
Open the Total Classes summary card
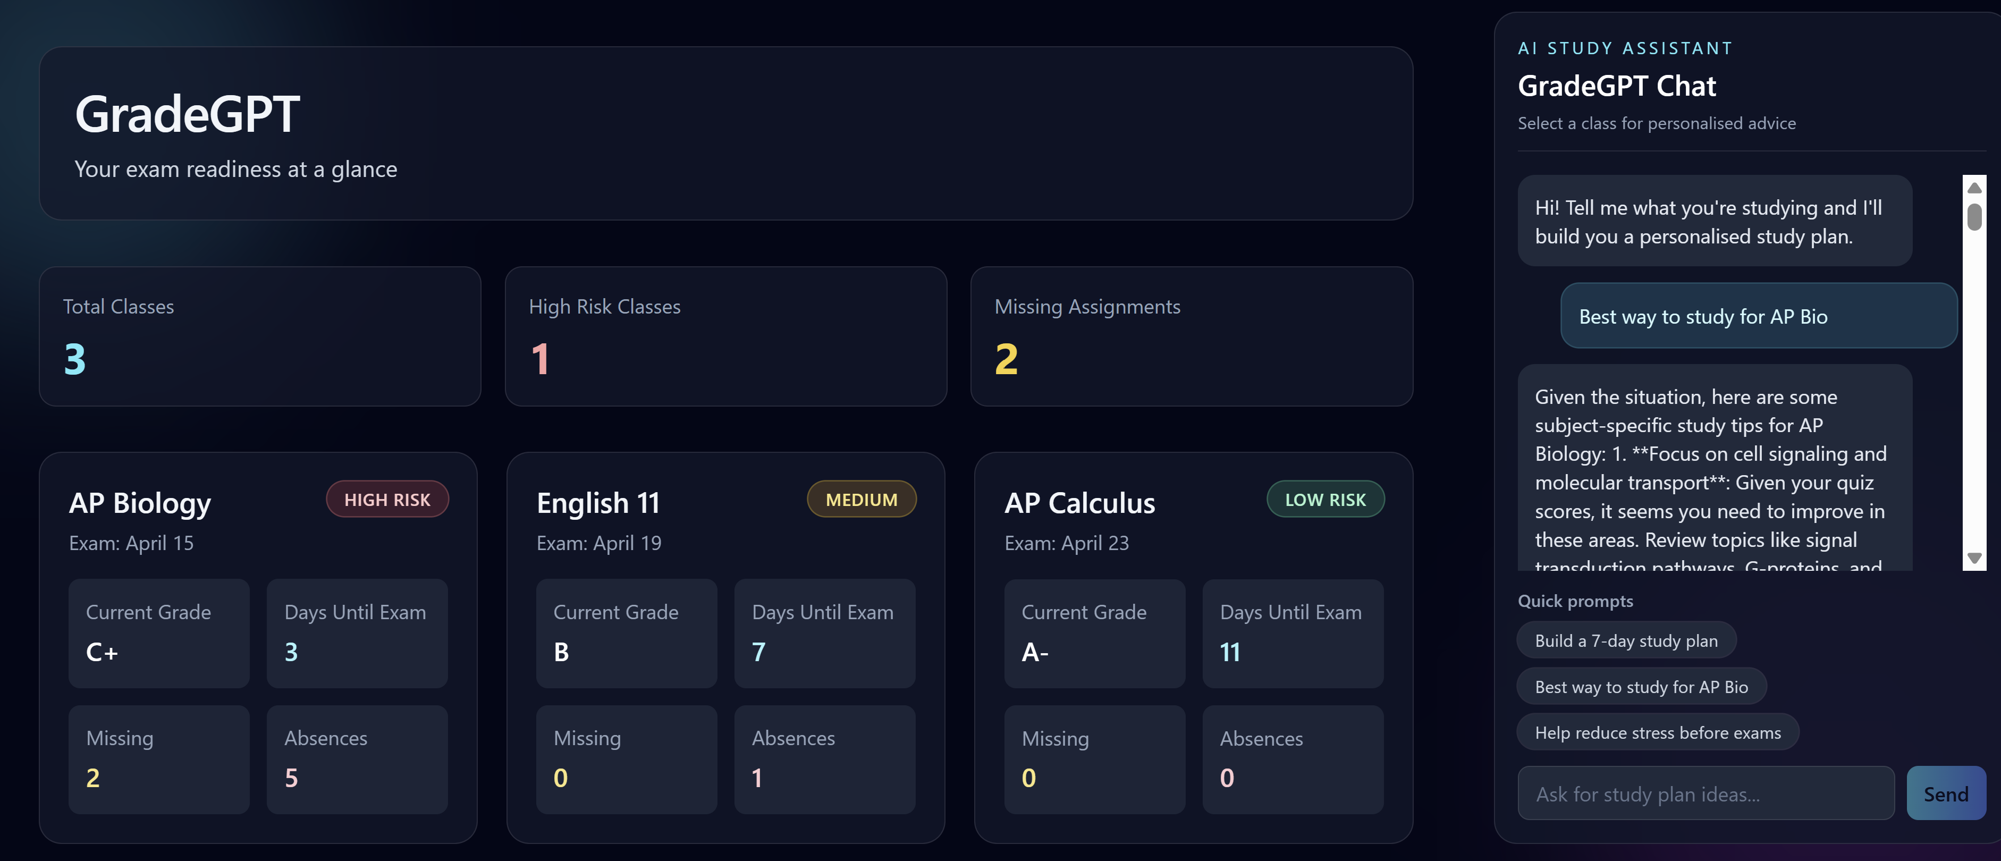point(259,336)
